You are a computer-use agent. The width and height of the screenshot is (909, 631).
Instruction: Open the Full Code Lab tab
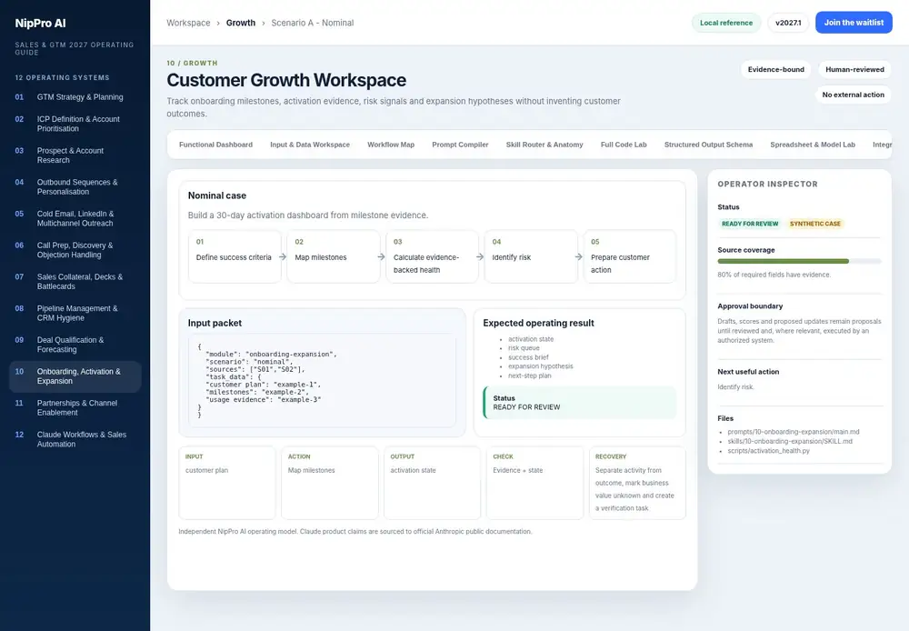pos(624,145)
